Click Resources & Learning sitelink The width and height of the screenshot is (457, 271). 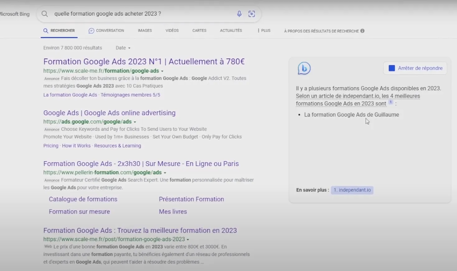tap(118, 146)
